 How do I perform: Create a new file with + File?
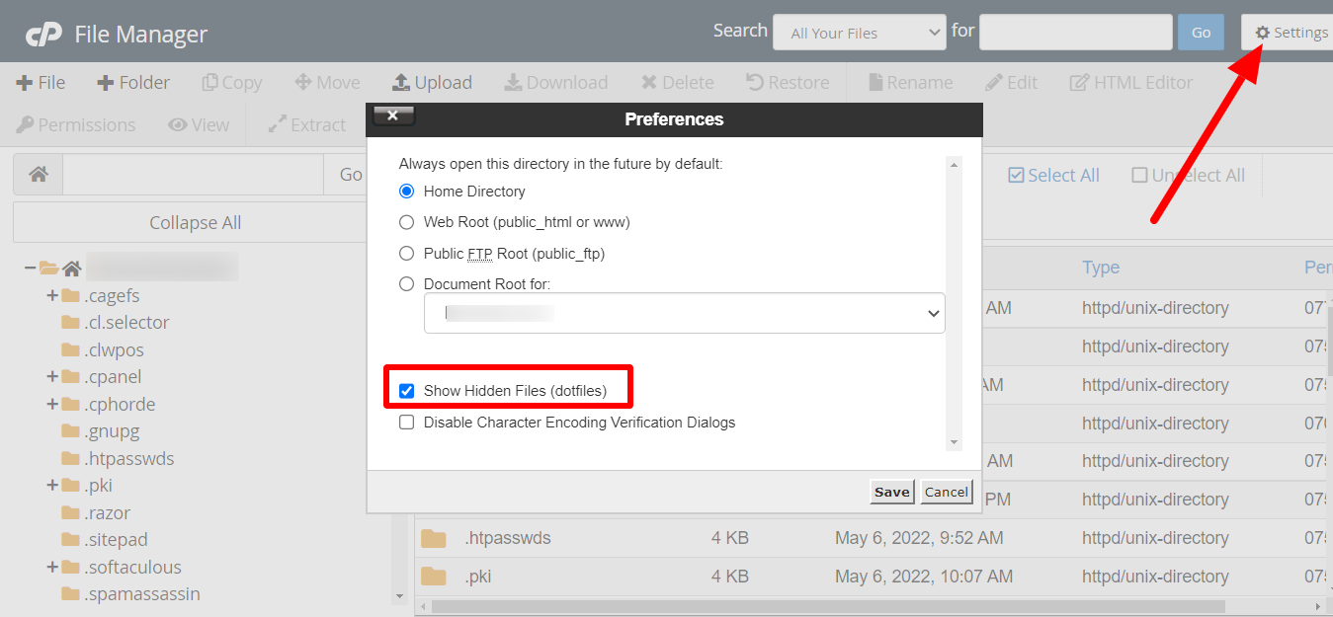pyautogui.click(x=41, y=83)
